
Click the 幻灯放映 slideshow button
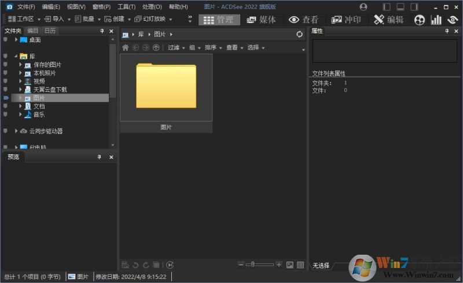153,19
